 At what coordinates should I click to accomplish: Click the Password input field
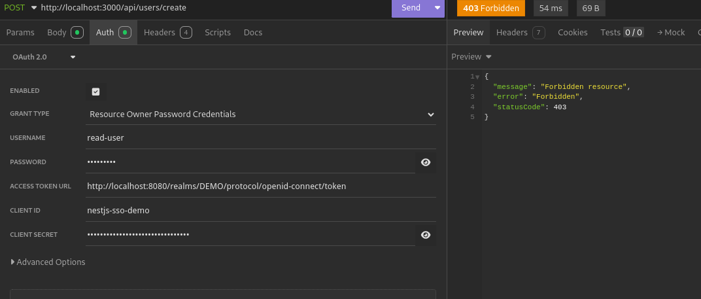pos(250,162)
